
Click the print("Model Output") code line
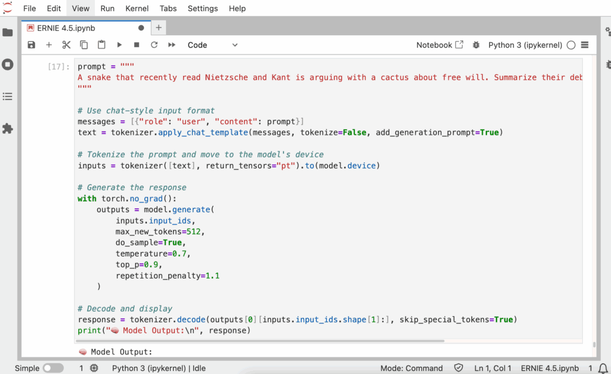(x=164, y=330)
